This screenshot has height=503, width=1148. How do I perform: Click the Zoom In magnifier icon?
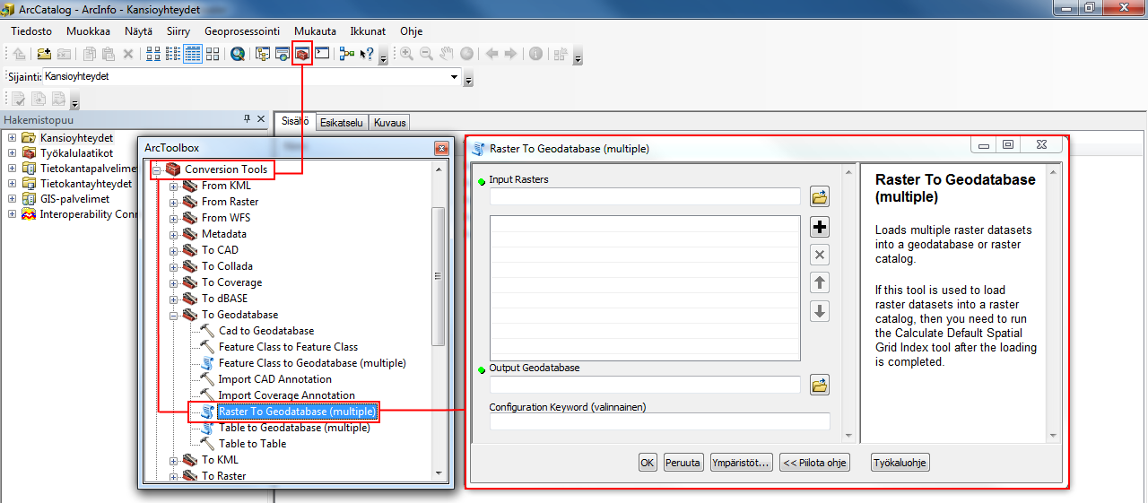406,54
